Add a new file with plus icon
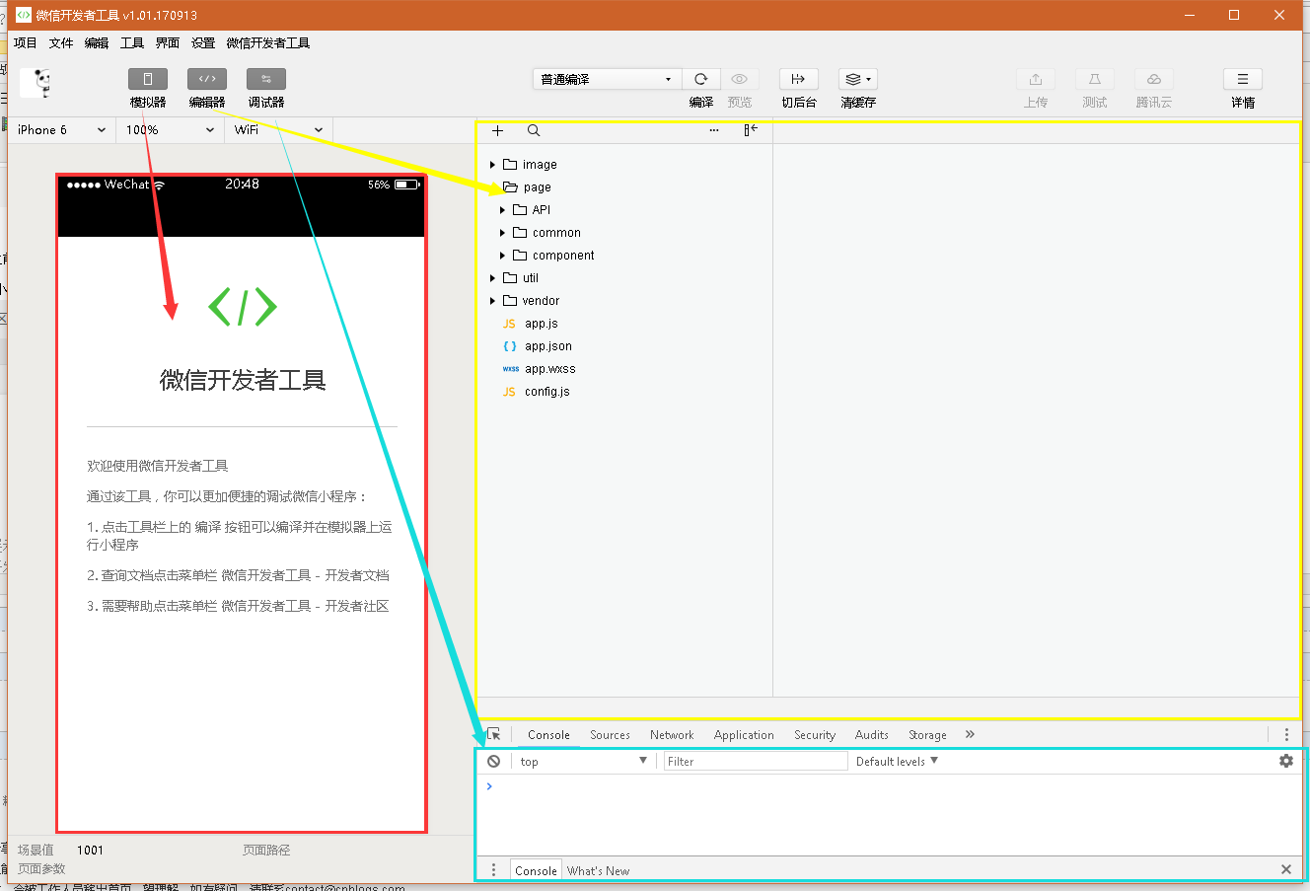Image resolution: width=1310 pixels, height=891 pixels. coord(498,130)
